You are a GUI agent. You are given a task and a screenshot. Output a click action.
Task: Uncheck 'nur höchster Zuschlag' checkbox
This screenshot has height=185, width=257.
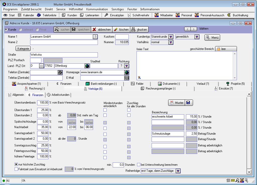point(16,164)
